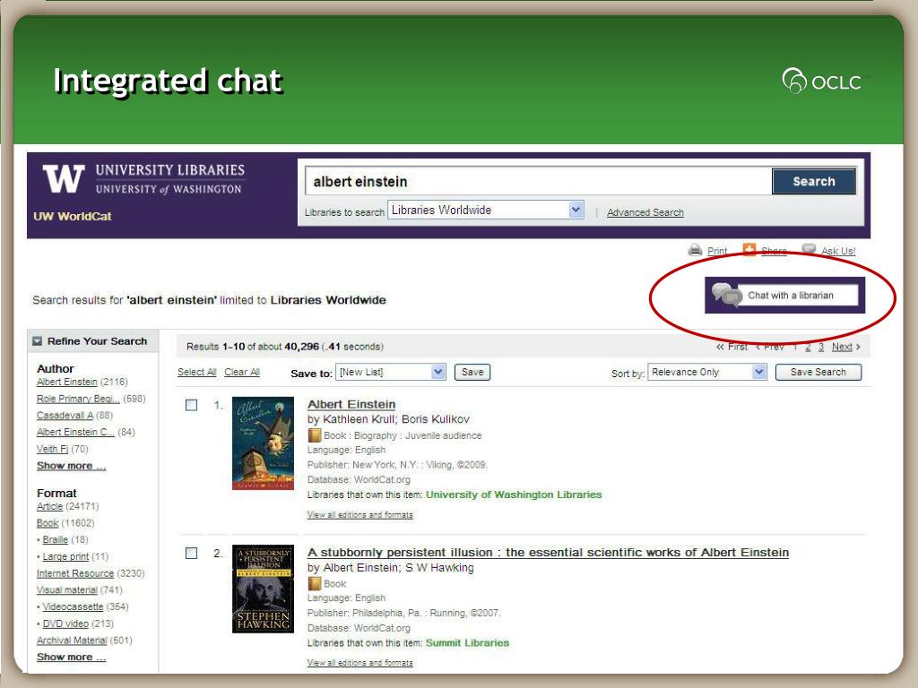Click the Print link
This screenshot has height=688, width=918.
pyautogui.click(x=717, y=251)
